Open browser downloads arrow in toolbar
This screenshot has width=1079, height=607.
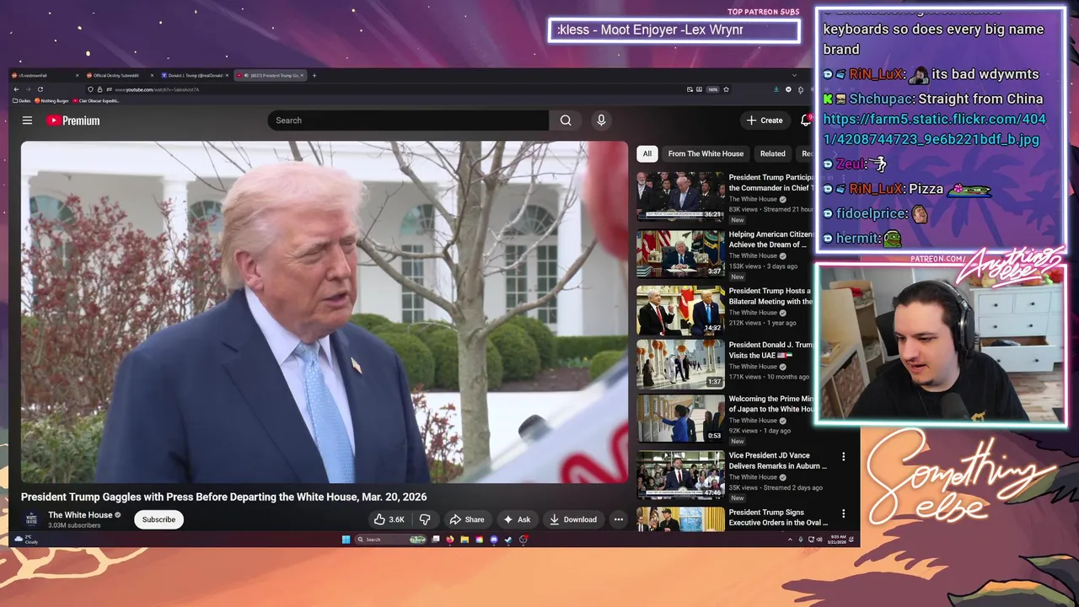tap(776, 89)
